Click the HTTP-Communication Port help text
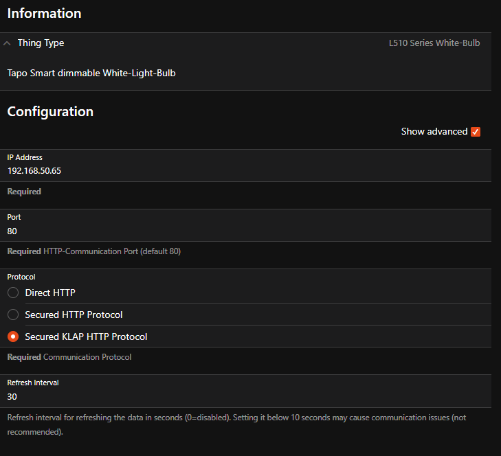The image size is (501, 456). [x=111, y=251]
